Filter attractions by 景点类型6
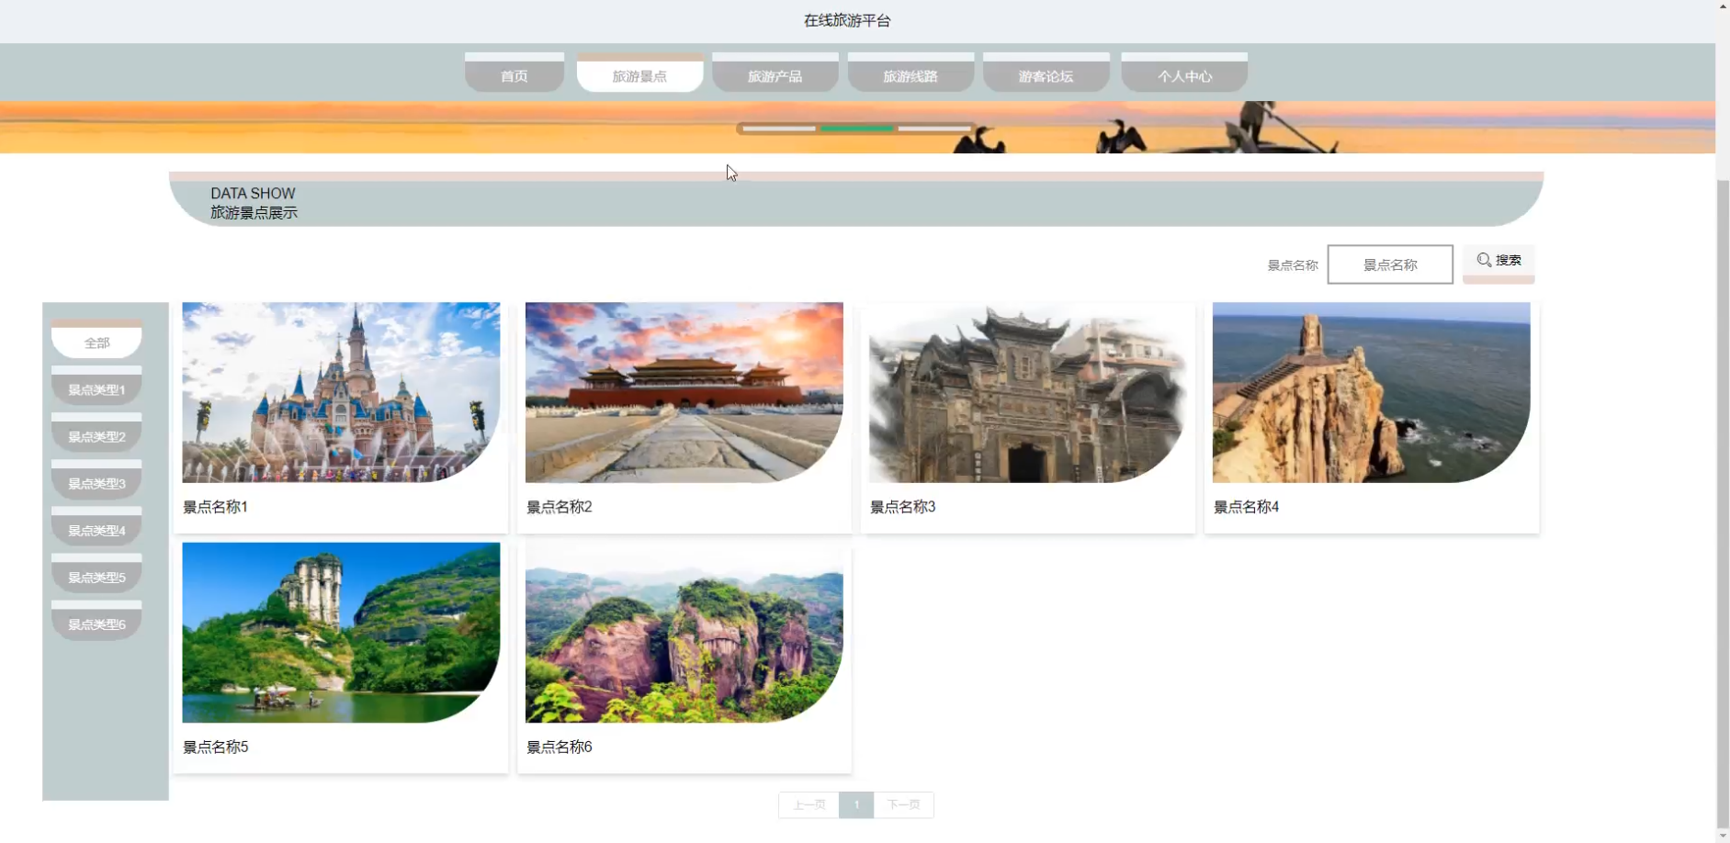Viewport: 1730px width, 843px height. (96, 624)
